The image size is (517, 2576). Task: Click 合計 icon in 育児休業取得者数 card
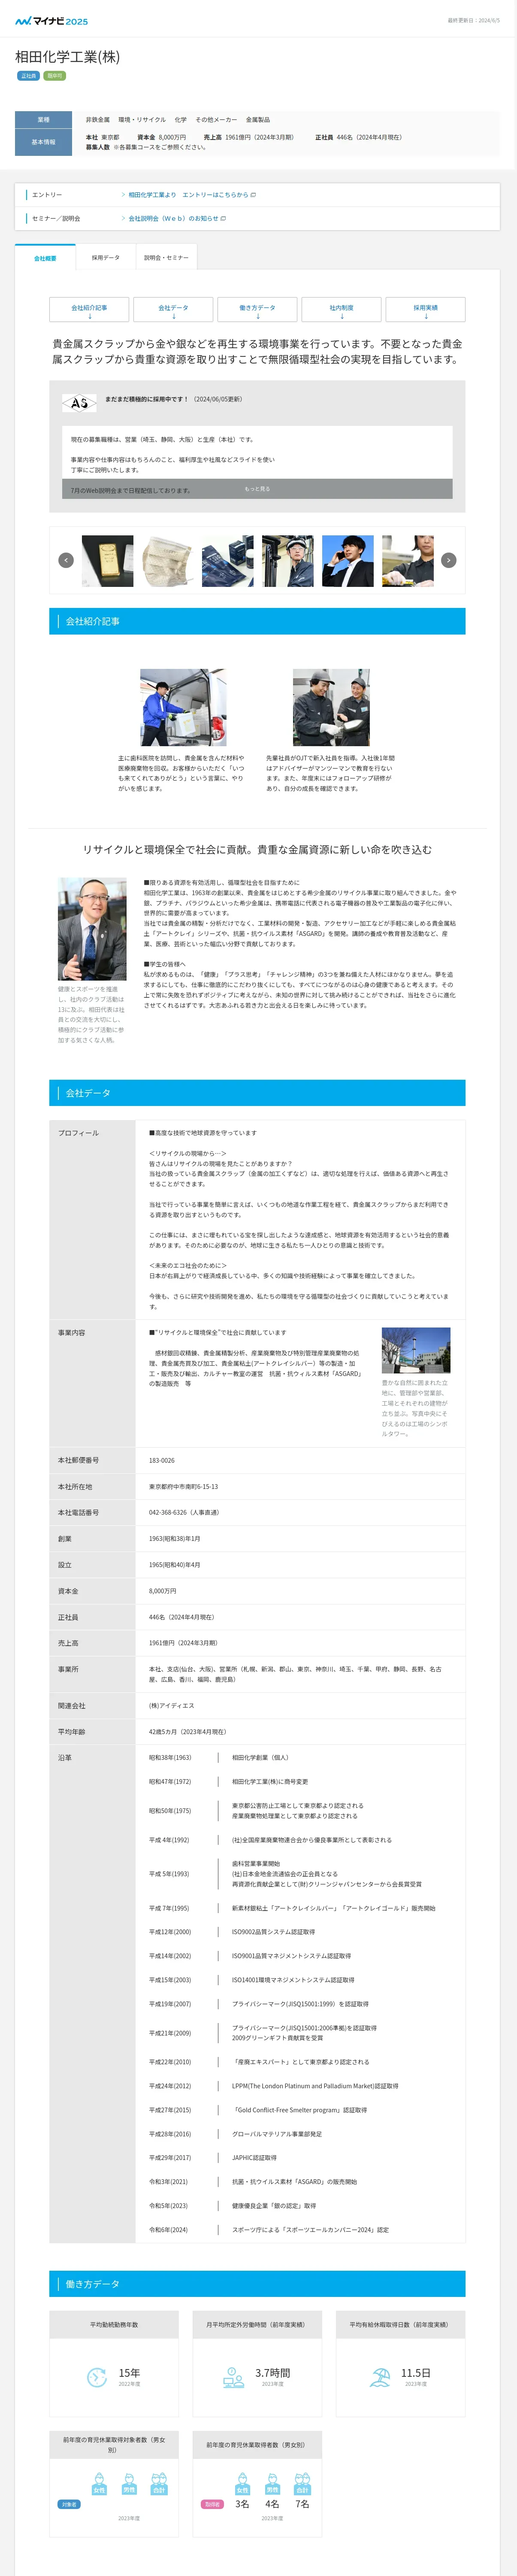(302, 2485)
